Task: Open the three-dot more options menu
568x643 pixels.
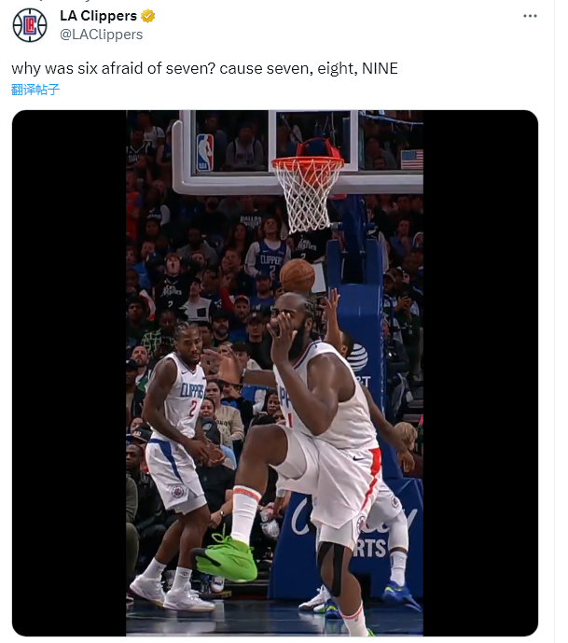Action: point(530,16)
